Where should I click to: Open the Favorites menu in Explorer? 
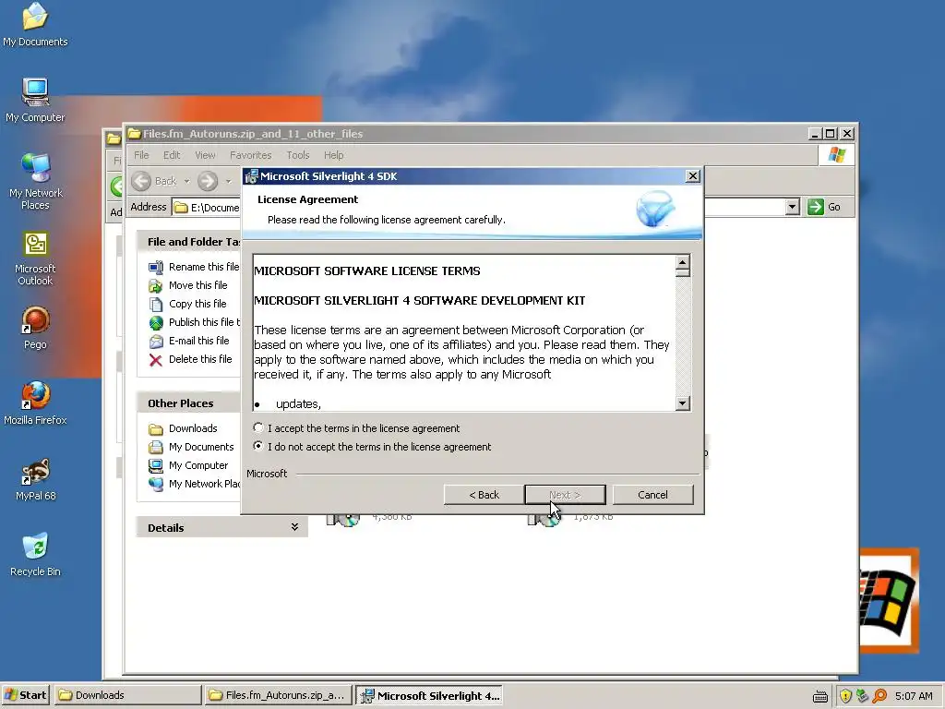coord(251,155)
